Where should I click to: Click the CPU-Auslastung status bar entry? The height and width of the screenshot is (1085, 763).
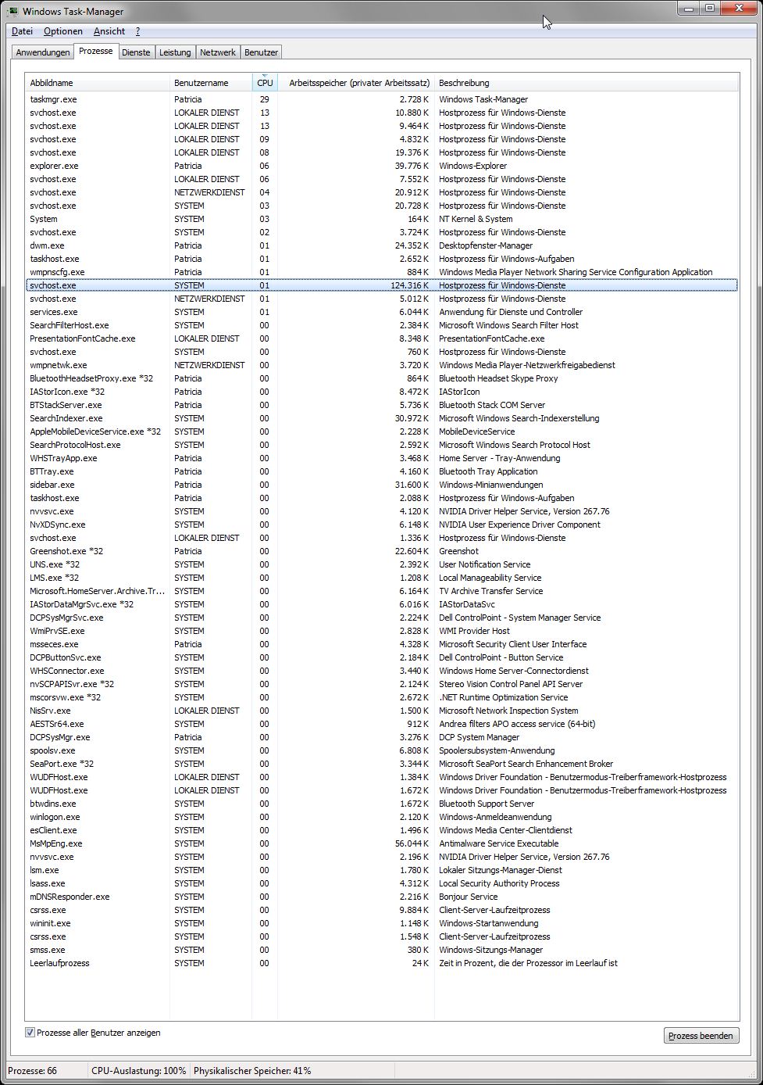pyautogui.click(x=138, y=1071)
